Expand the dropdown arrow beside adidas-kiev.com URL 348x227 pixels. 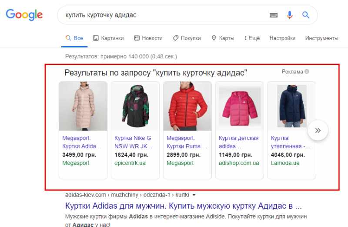(194, 195)
